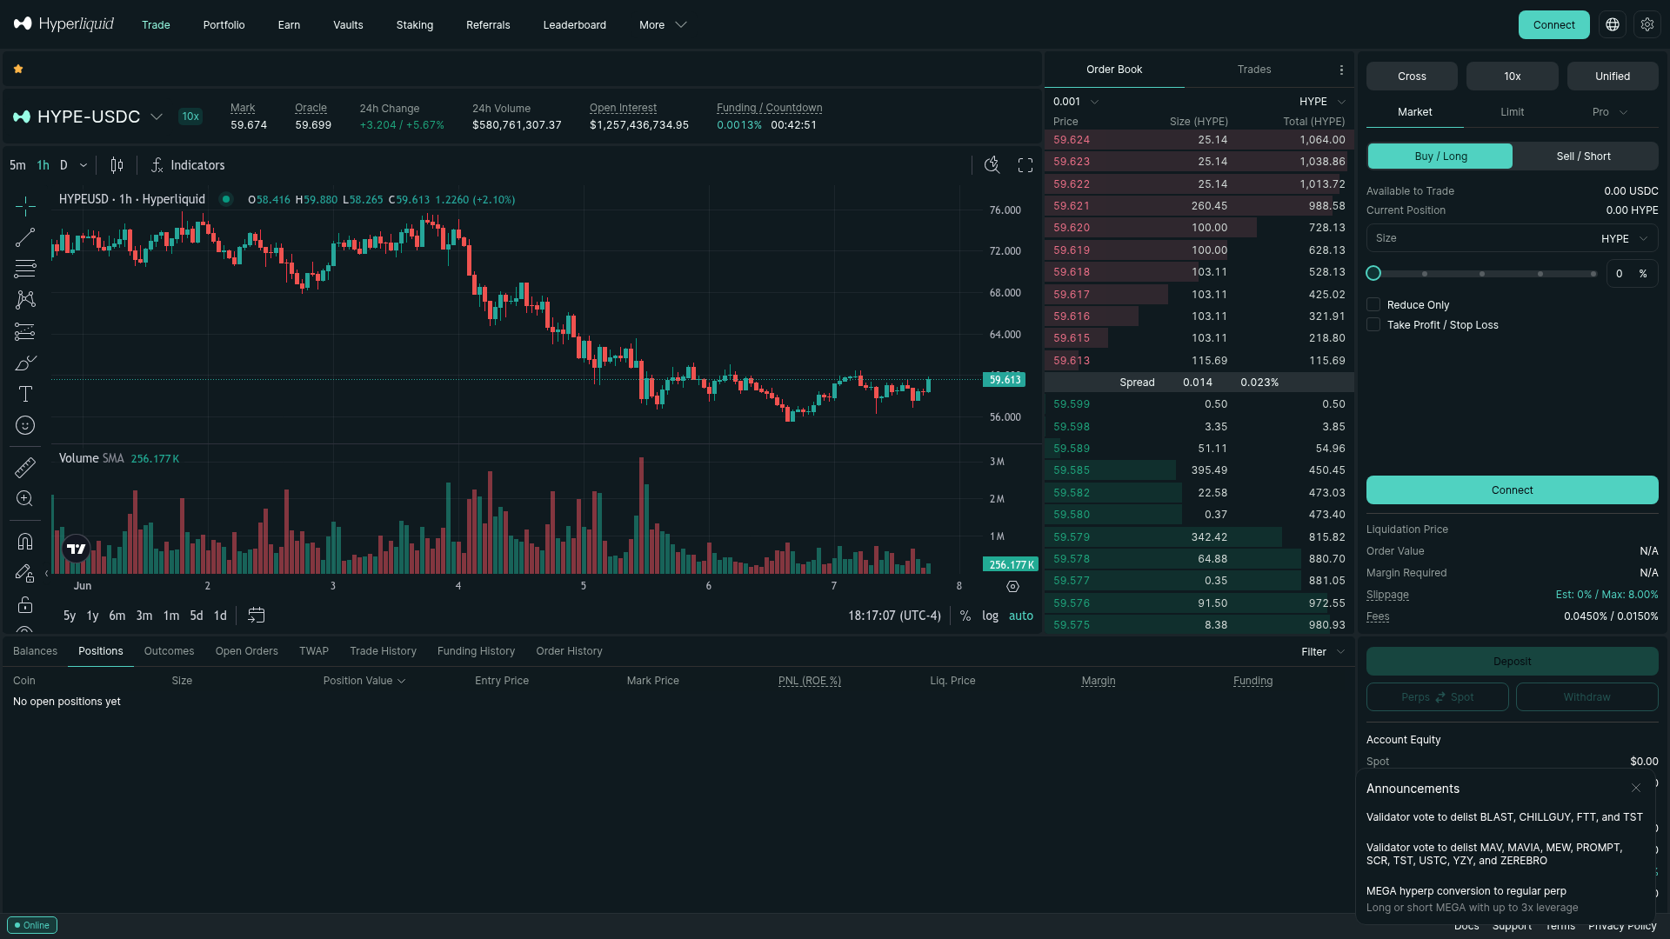The height and width of the screenshot is (939, 1670).
Task: Click the Deposit button
Action: click(1513, 662)
